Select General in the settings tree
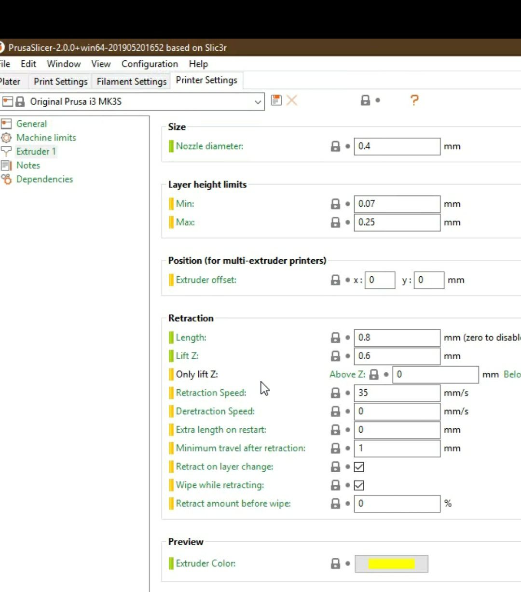The width and height of the screenshot is (521, 592). tap(31, 124)
